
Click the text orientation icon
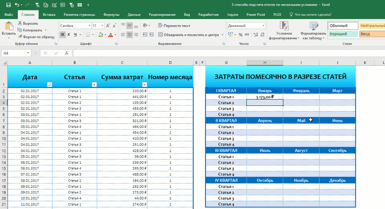point(145,26)
